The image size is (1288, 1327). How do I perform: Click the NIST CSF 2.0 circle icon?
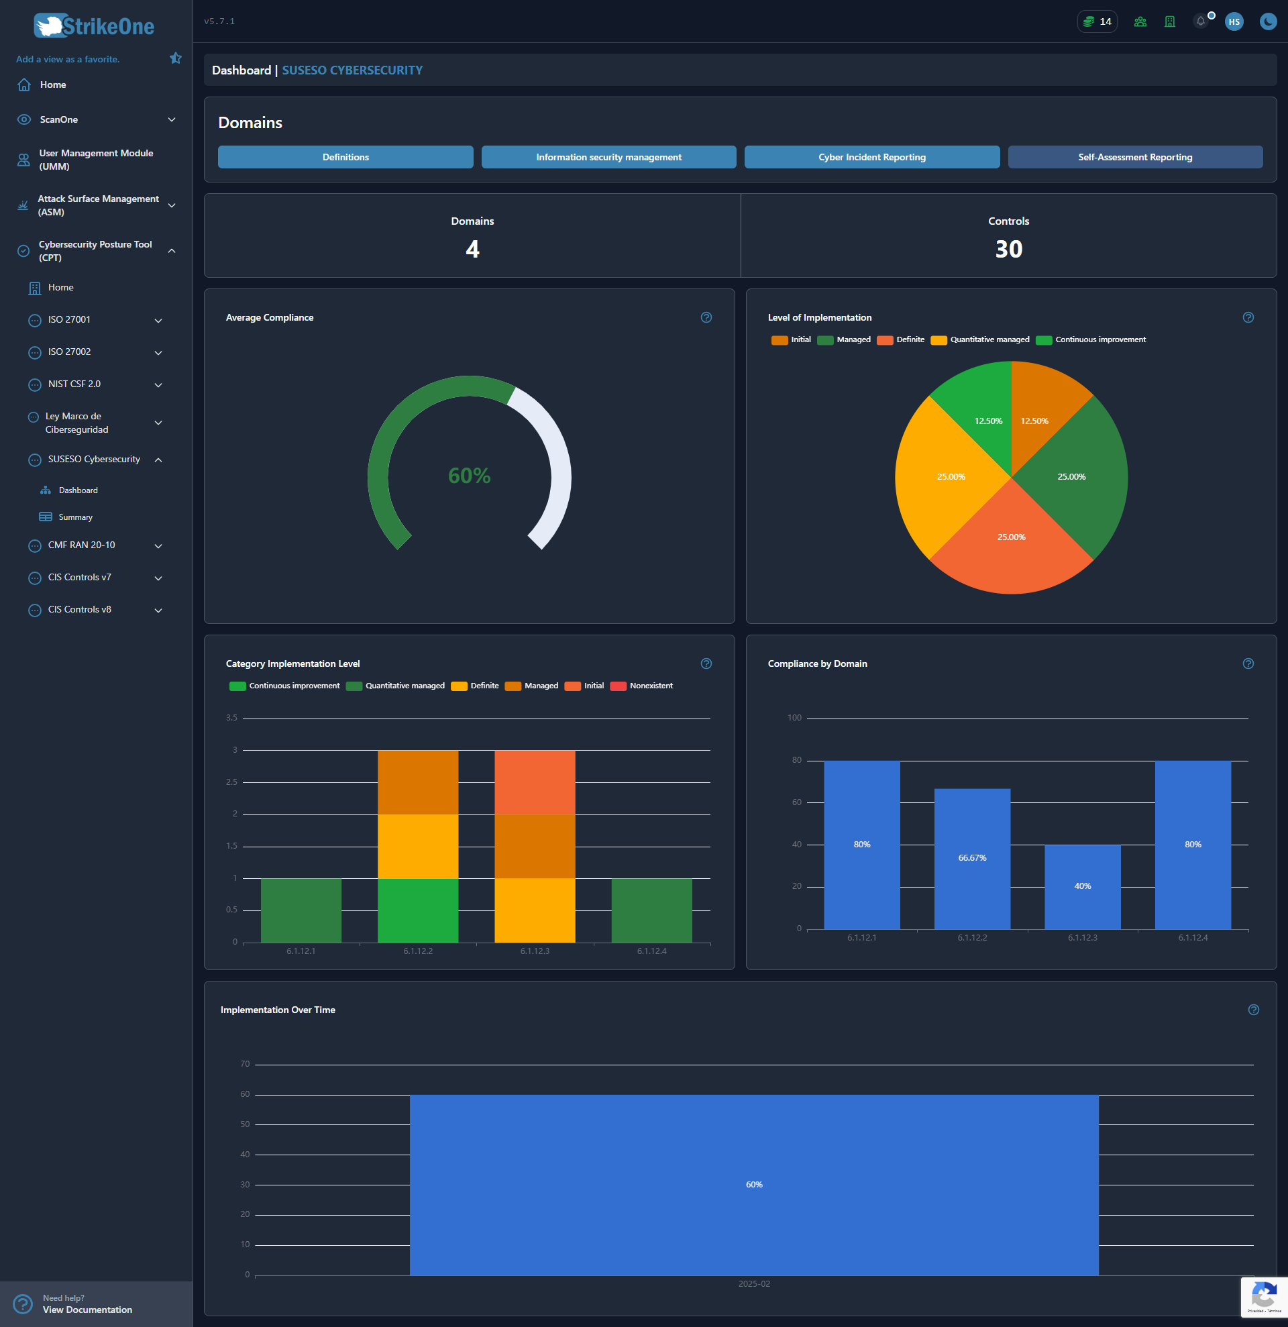(x=35, y=384)
